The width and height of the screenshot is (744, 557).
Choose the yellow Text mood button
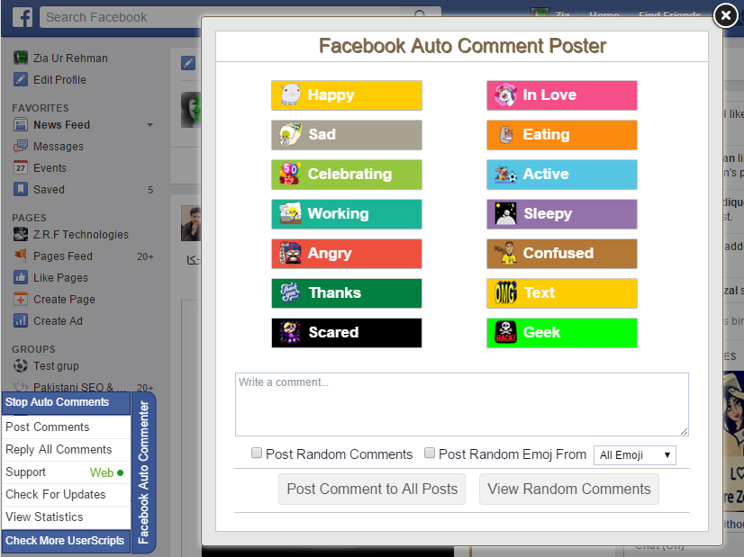coord(562,293)
